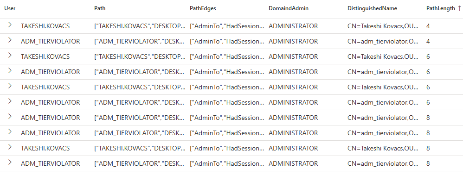
Task: Click the DomaindAdmin column header
Action: 288,8
